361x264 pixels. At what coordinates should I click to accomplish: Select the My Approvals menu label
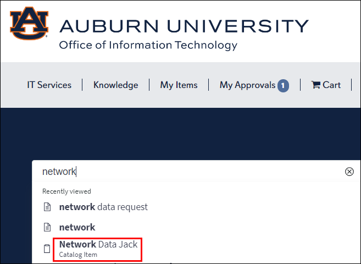(x=247, y=85)
